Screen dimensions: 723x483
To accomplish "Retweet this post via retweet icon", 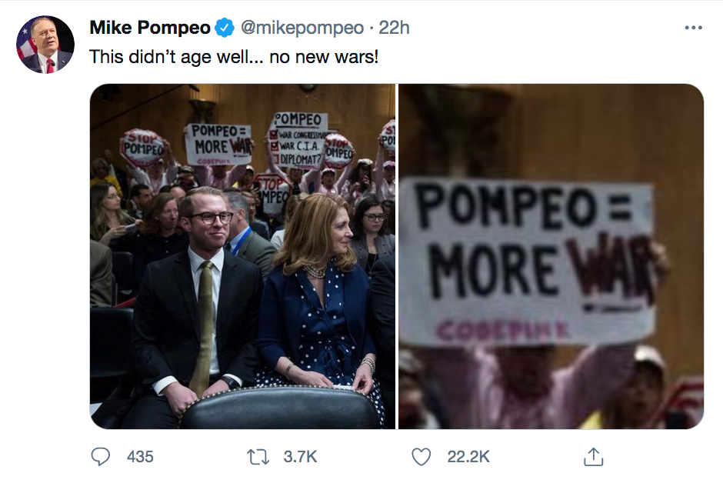I will [x=258, y=457].
